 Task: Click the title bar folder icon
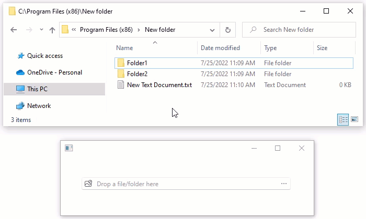(12, 11)
